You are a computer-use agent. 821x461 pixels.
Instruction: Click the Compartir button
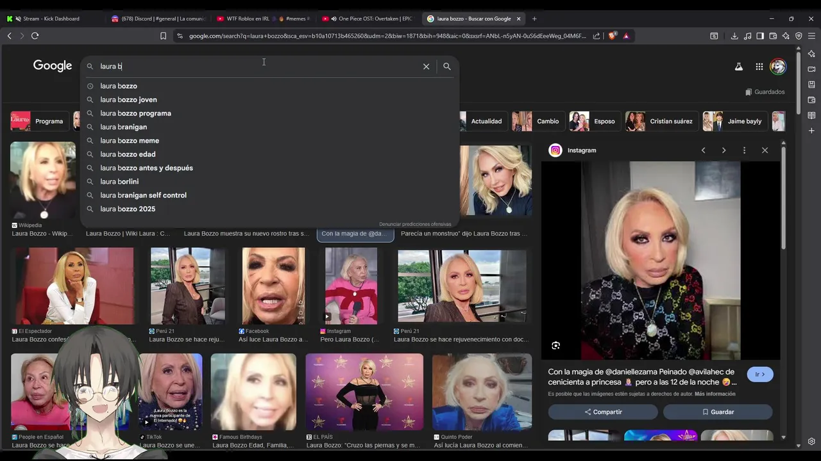(x=603, y=412)
